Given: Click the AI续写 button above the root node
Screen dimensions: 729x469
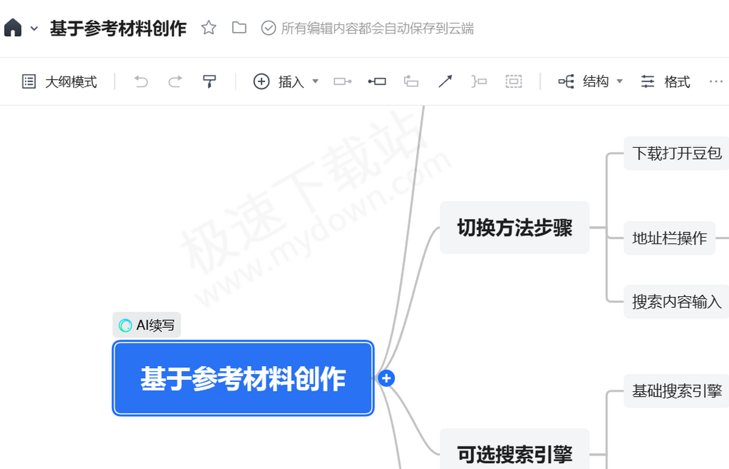Looking at the screenshot, I should 146,325.
